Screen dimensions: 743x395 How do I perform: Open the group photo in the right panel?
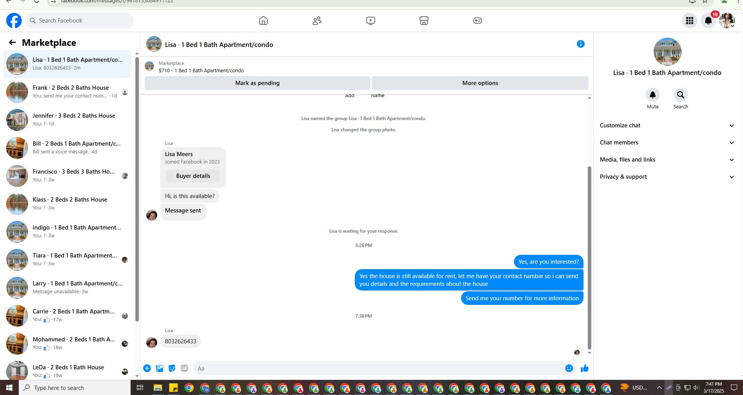[667, 52]
